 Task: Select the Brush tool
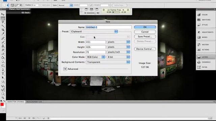coord(3,42)
